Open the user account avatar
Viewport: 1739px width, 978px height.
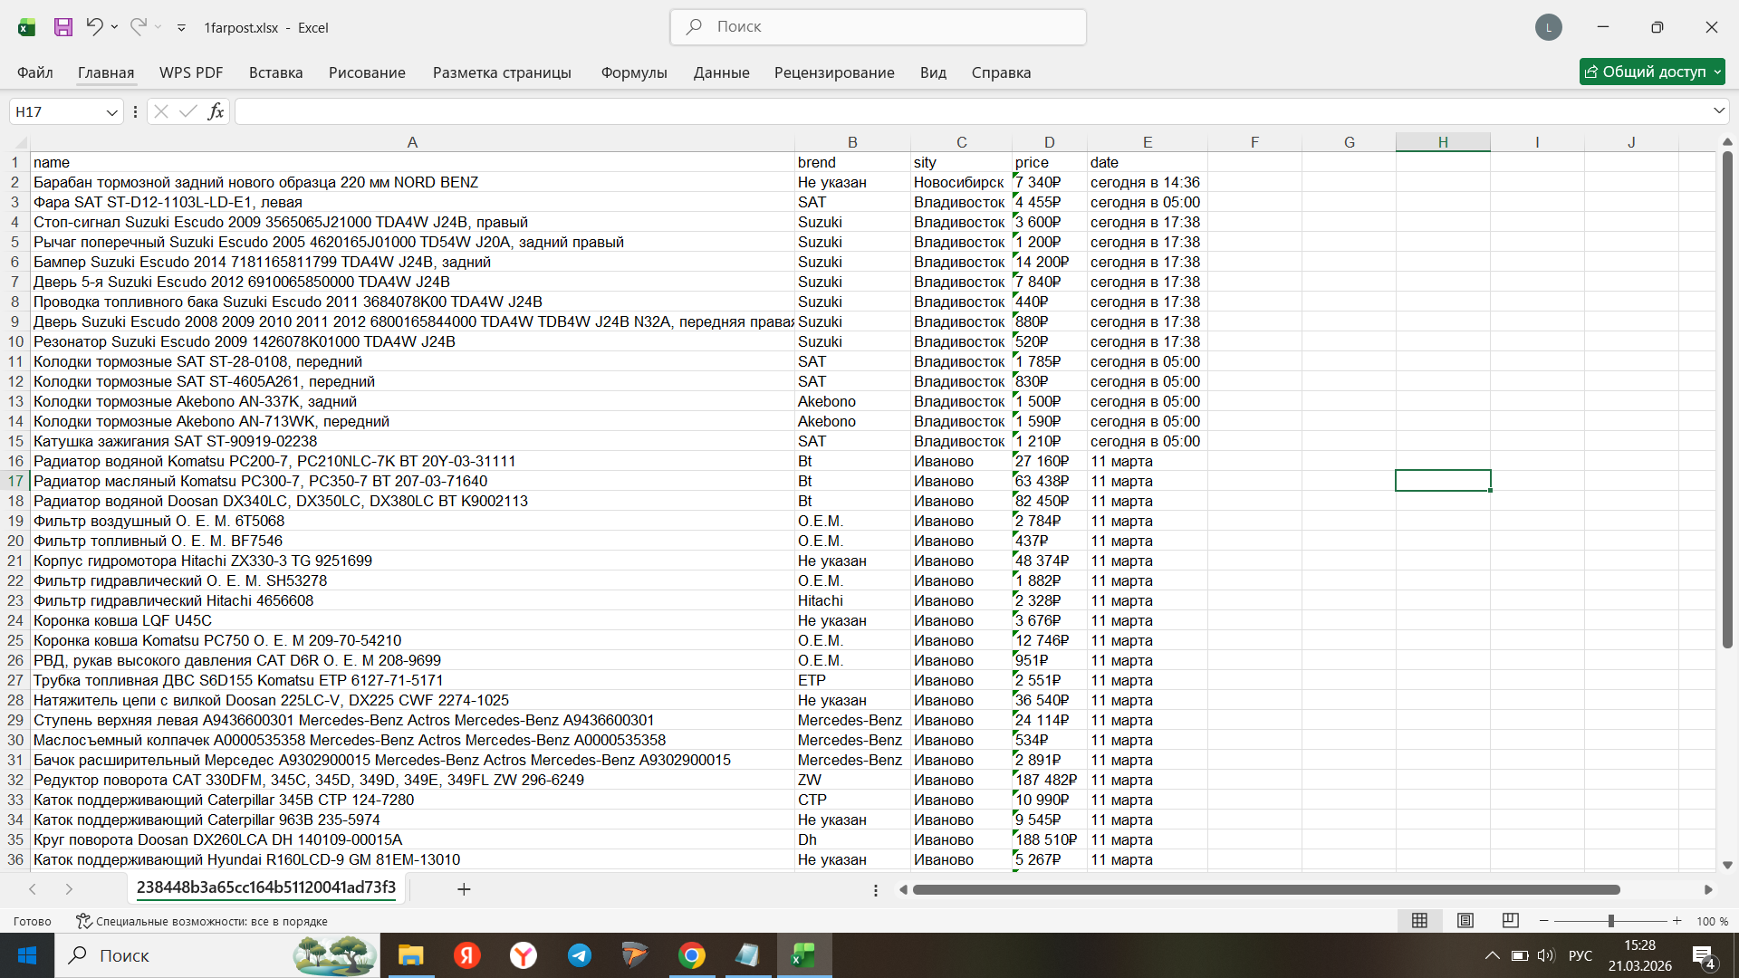pyautogui.click(x=1548, y=27)
